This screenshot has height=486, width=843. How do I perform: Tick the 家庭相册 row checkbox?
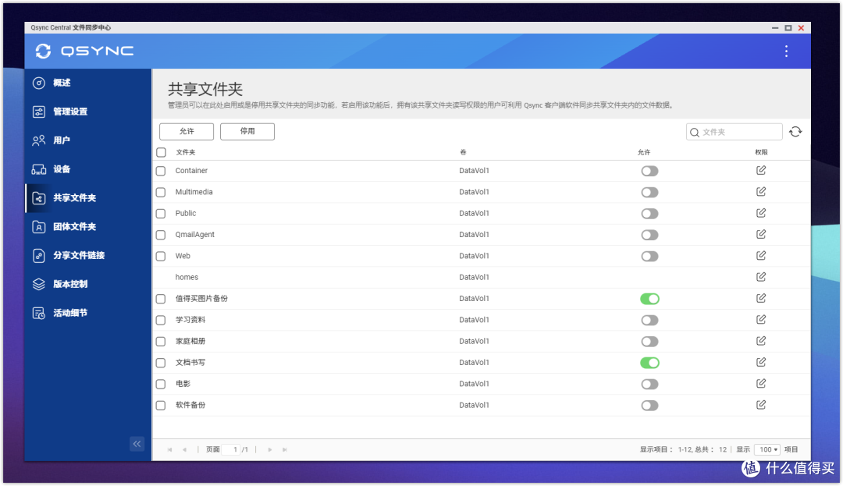[x=161, y=342]
